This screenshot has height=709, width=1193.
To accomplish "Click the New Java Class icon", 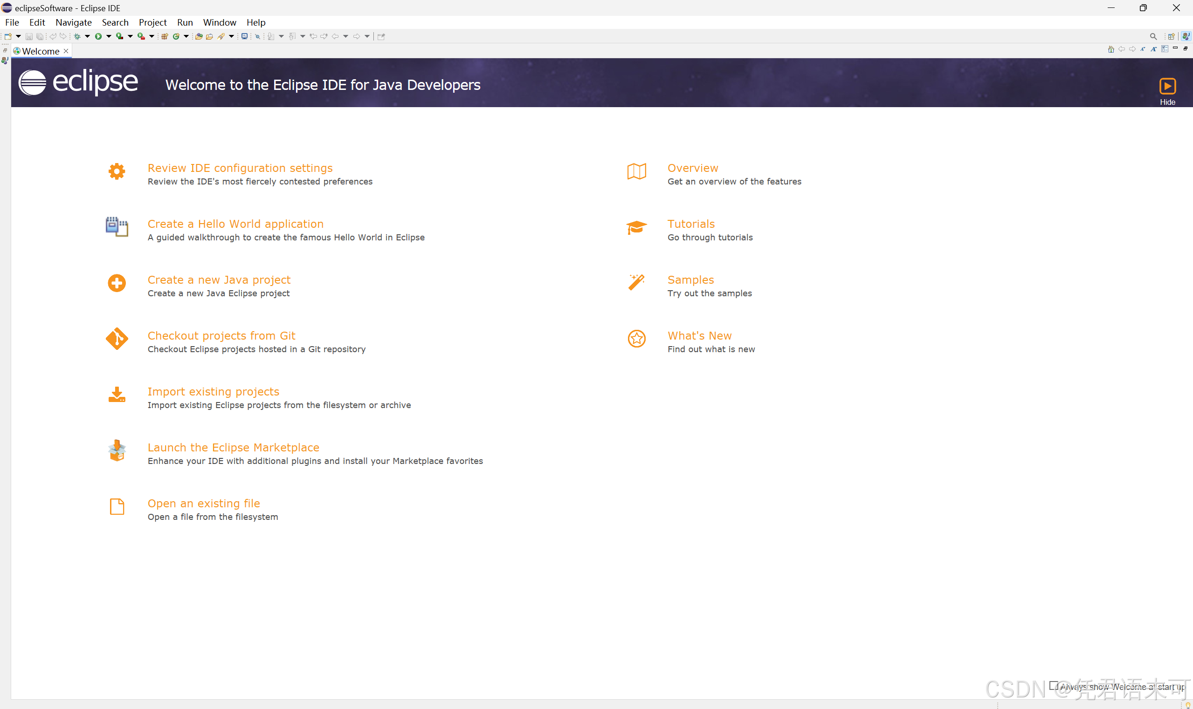I will coord(176,36).
